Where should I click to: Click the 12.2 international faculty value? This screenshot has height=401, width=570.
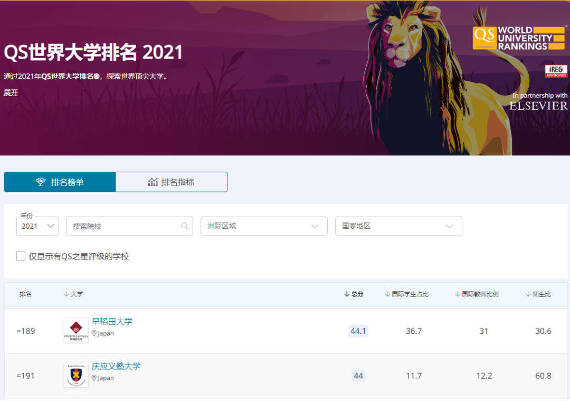point(484,376)
